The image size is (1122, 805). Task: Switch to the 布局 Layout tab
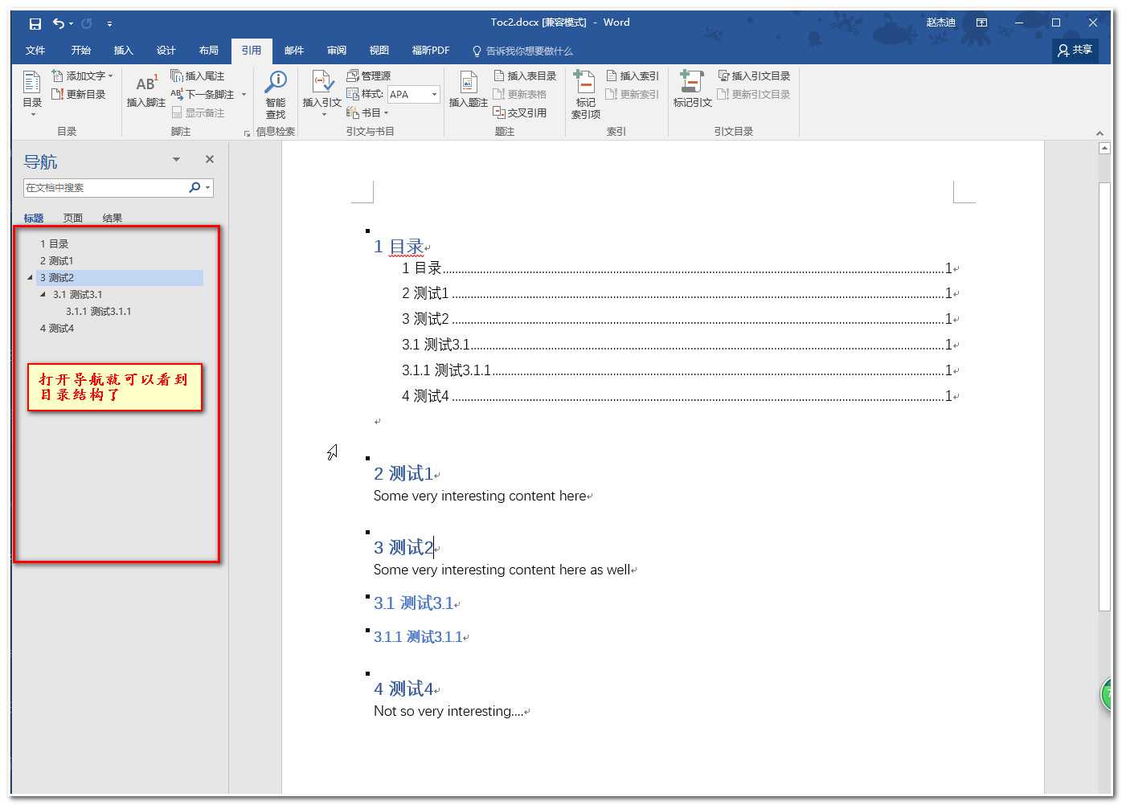coord(208,51)
